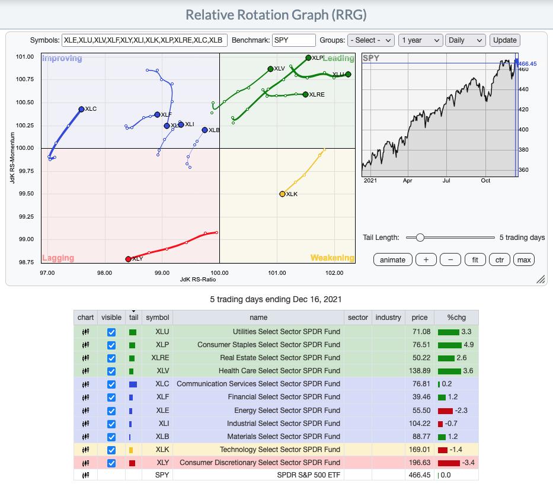Click XLU green tail color swatch
The width and height of the screenshot is (553, 484).
(x=133, y=332)
